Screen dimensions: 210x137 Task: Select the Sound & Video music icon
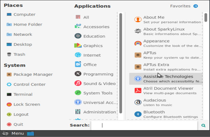78,83
